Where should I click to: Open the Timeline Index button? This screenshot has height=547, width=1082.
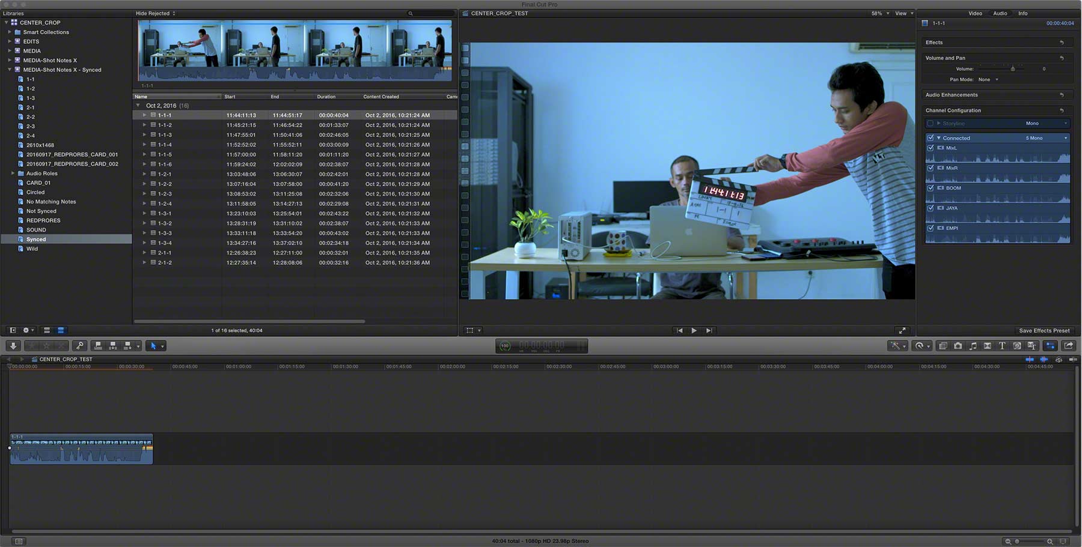coord(19,542)
